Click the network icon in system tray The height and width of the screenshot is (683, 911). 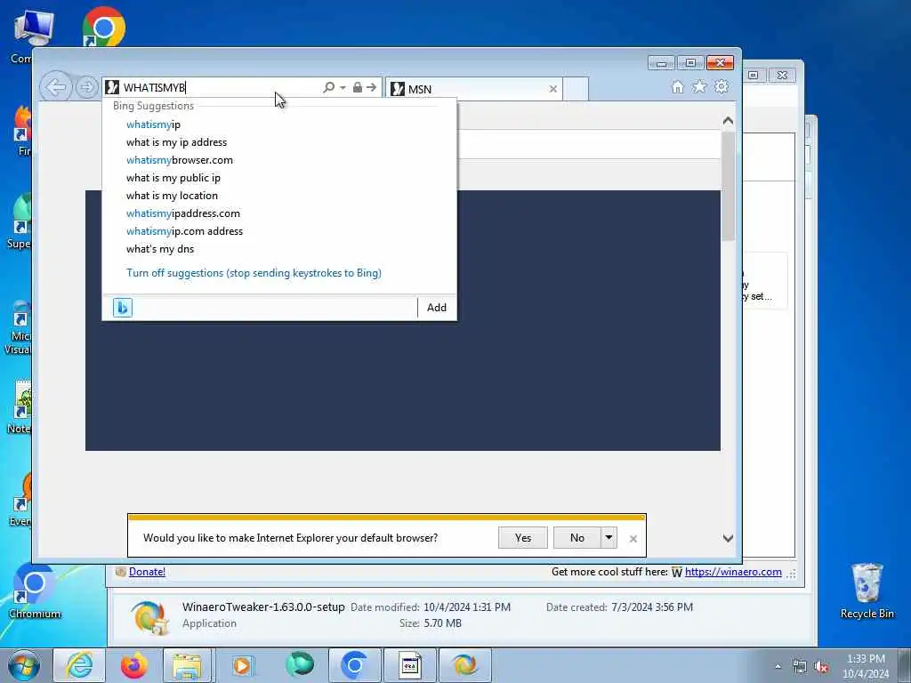800,667
